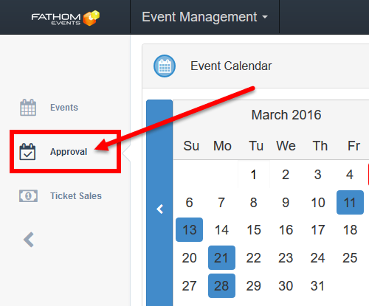Screen dimensions: 369x306
Task: Go to Ticket Sales section
Action: [76, 196]
